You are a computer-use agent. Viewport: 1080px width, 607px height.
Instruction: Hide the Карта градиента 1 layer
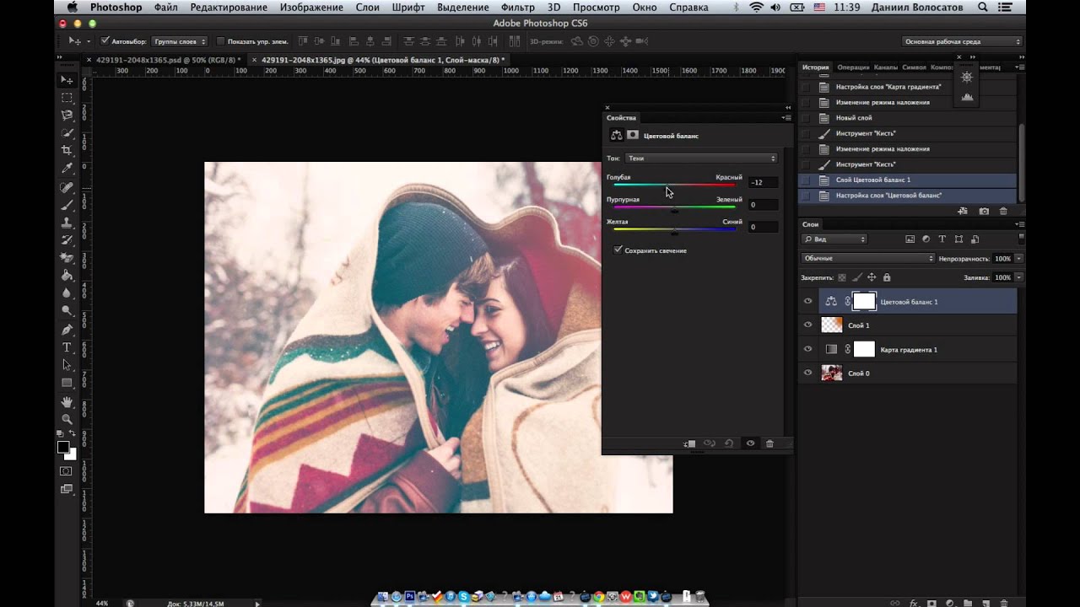click(808, 349)
